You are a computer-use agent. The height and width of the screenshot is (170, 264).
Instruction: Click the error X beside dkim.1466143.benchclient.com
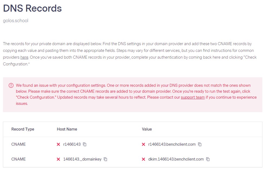click(x=143, y=159)
